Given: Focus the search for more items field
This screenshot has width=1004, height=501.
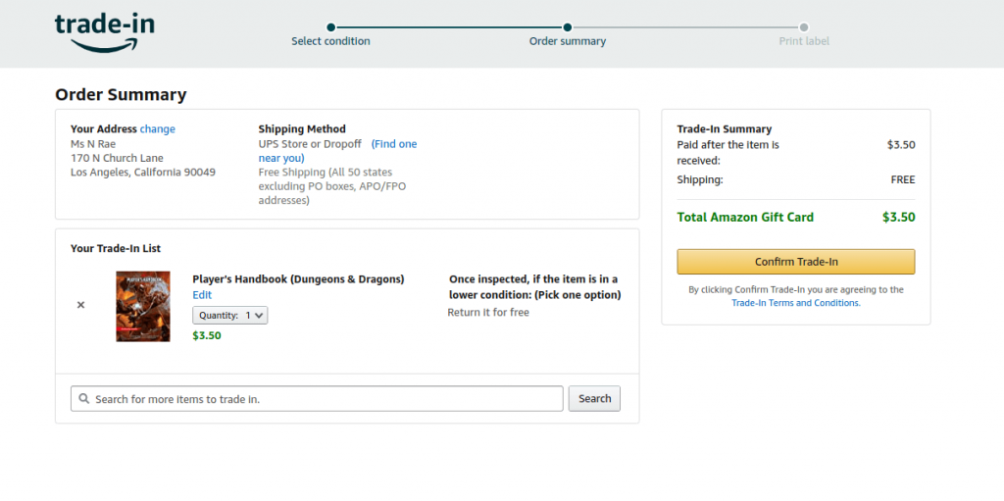Looking at the screenshot, I should coord(324,399).
